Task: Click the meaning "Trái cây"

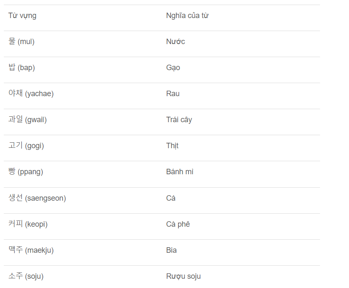Action: coord(179,120)
